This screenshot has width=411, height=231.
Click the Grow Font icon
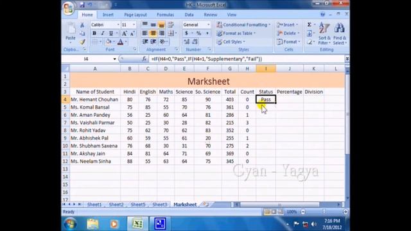click(124, 33)
